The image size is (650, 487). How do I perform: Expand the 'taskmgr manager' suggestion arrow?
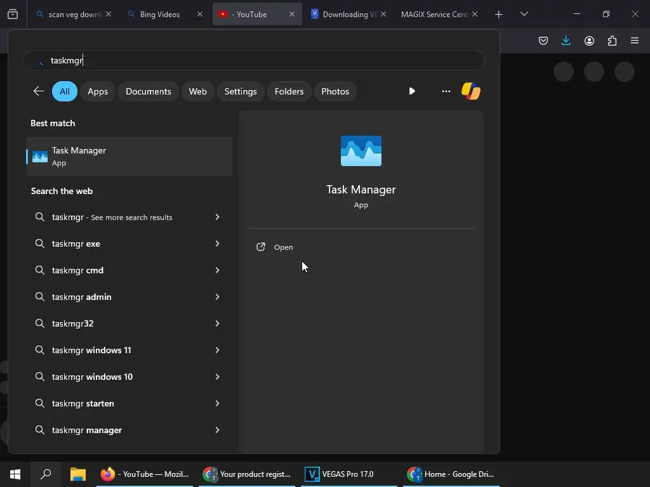point(217,430)
